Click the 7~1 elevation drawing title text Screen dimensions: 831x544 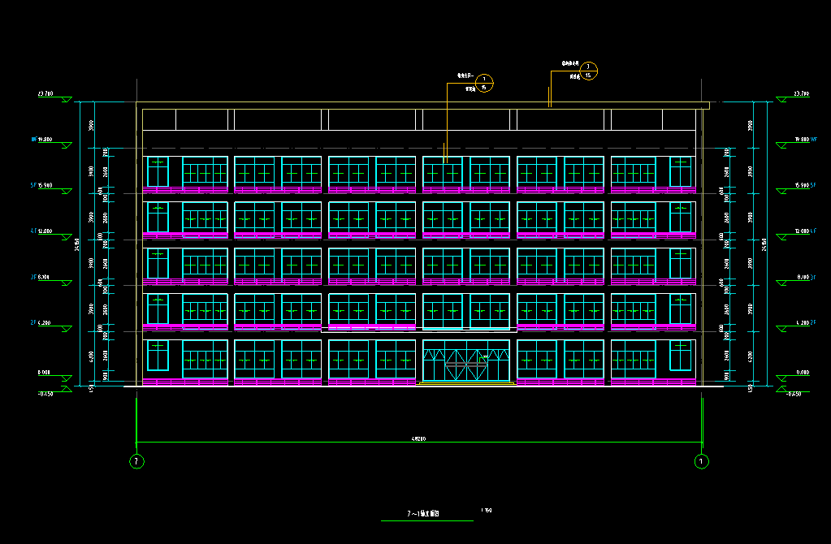(x=422, y=514)
